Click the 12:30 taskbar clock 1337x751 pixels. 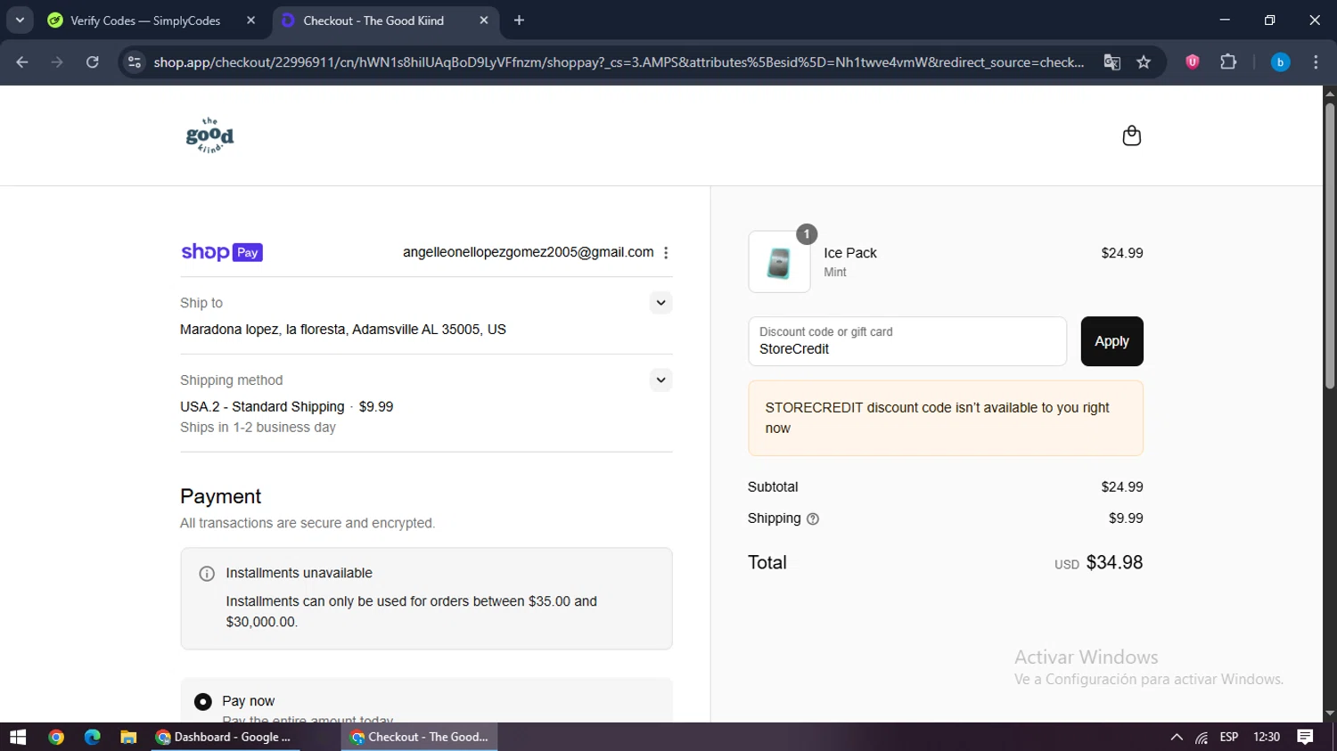pyautogui.click(x=1267, y=737)
